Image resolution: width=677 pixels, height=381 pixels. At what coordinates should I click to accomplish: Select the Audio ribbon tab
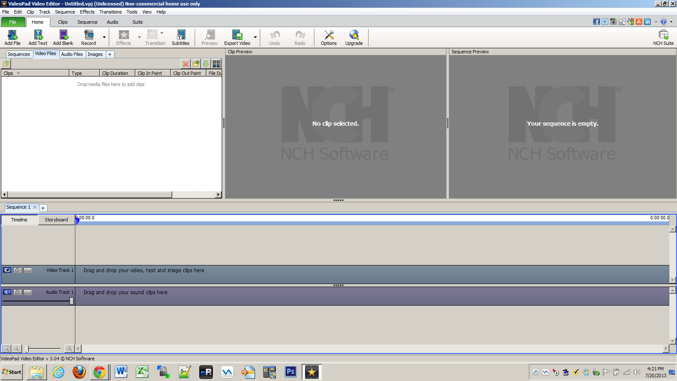113,22
